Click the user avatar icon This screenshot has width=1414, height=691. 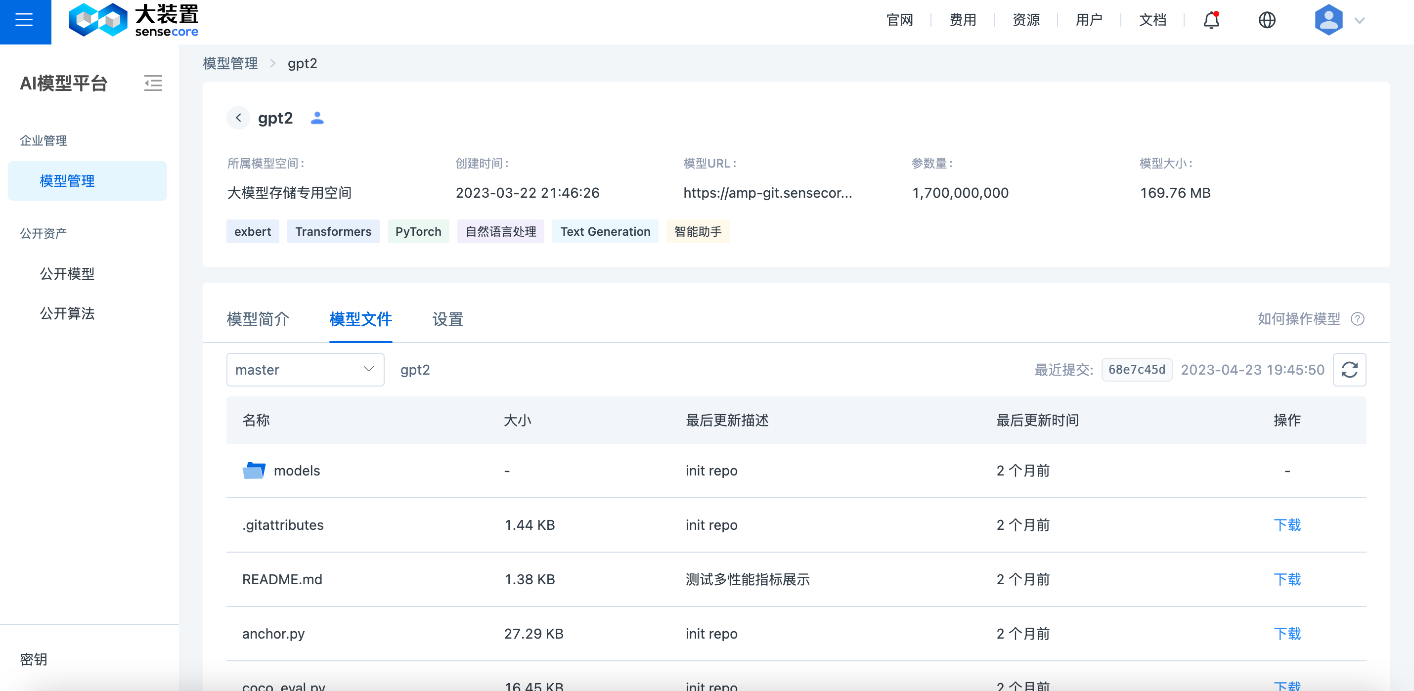pyautogui.click(x=1328, y=20)
